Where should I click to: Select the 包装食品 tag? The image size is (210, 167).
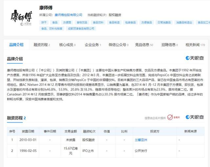point(131,22)
